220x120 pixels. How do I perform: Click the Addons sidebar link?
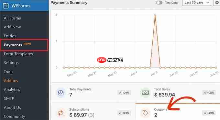[11, 81]
